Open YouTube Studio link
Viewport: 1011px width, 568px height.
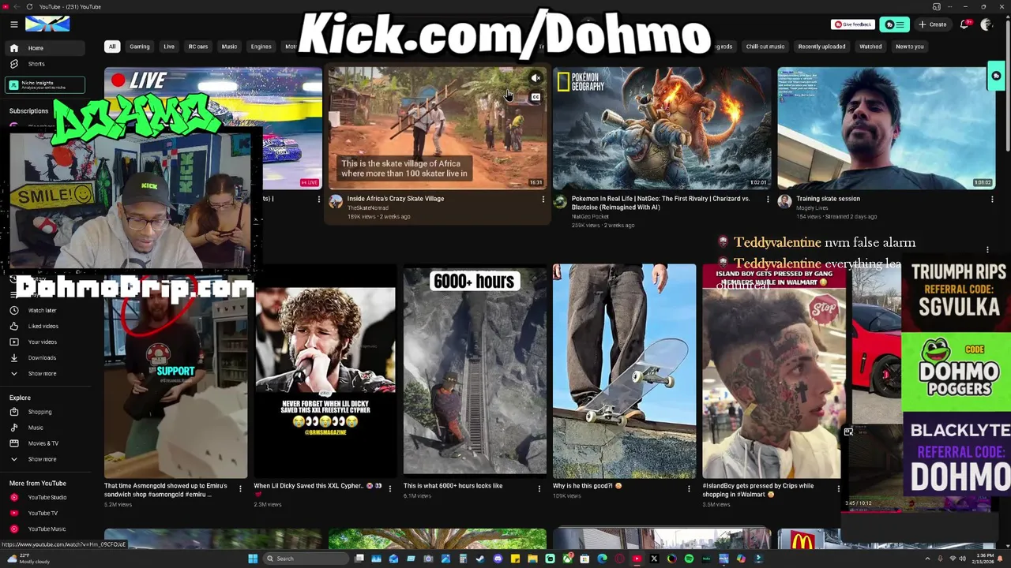click(47, 498)
